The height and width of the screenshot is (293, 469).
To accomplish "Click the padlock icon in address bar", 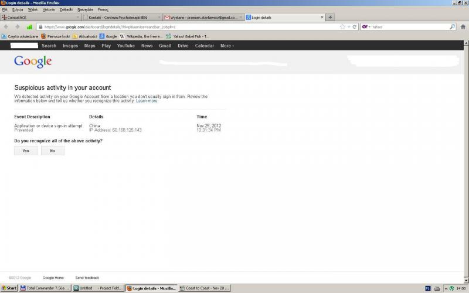I will click(x=40, y=27).
